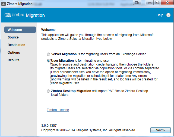174x137 pixels.
Task: Click the Z app icon in title bar
Action: pyautogui.click(x=4, y=4)
